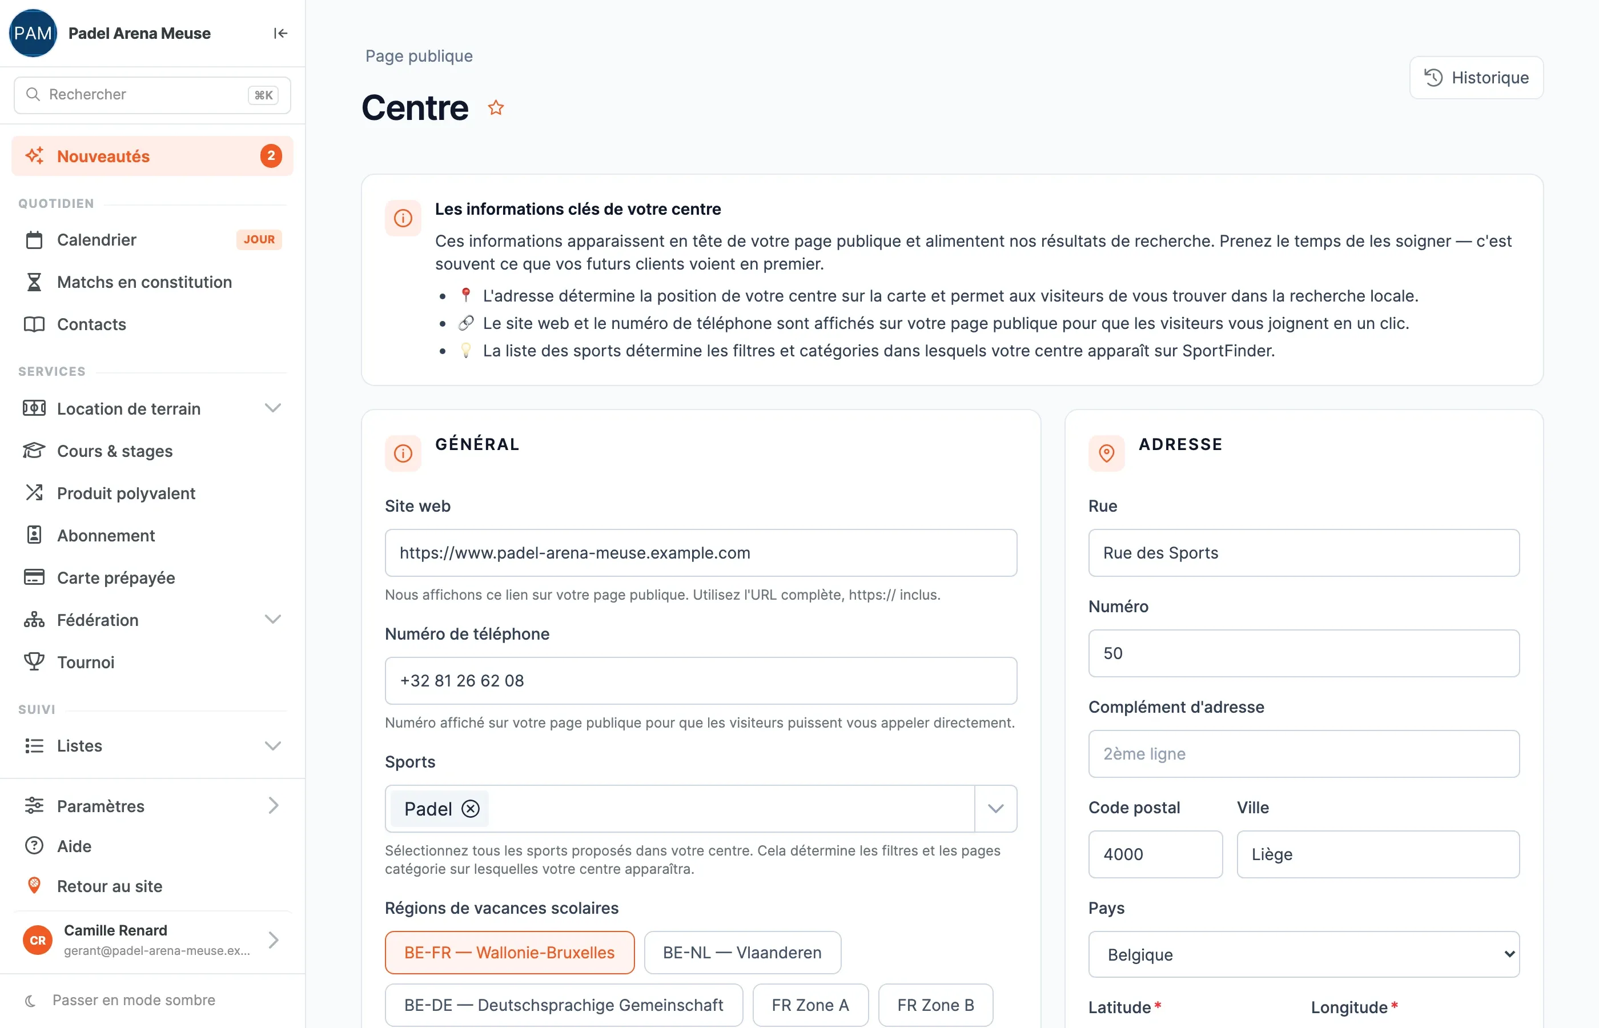
Task: Open Matchs en constitution
Action: (152, 282)
